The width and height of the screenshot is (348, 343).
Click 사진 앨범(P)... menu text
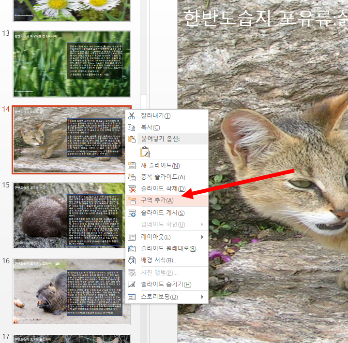click(x=159, y=273)
